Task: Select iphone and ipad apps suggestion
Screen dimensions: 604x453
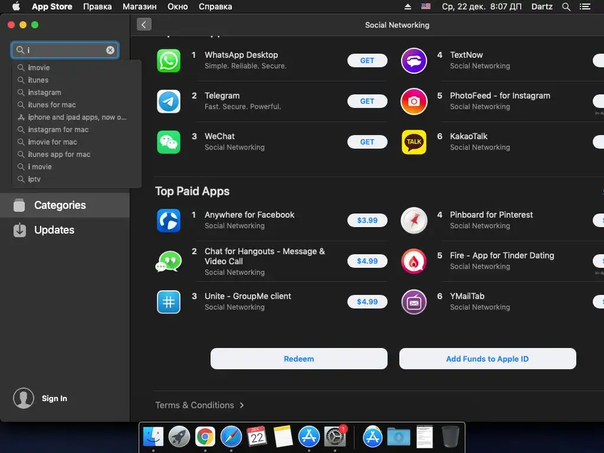Action: click(77, 117)
